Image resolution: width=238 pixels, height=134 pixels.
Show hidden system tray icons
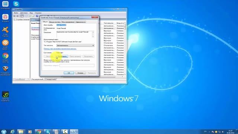[209, 132]
